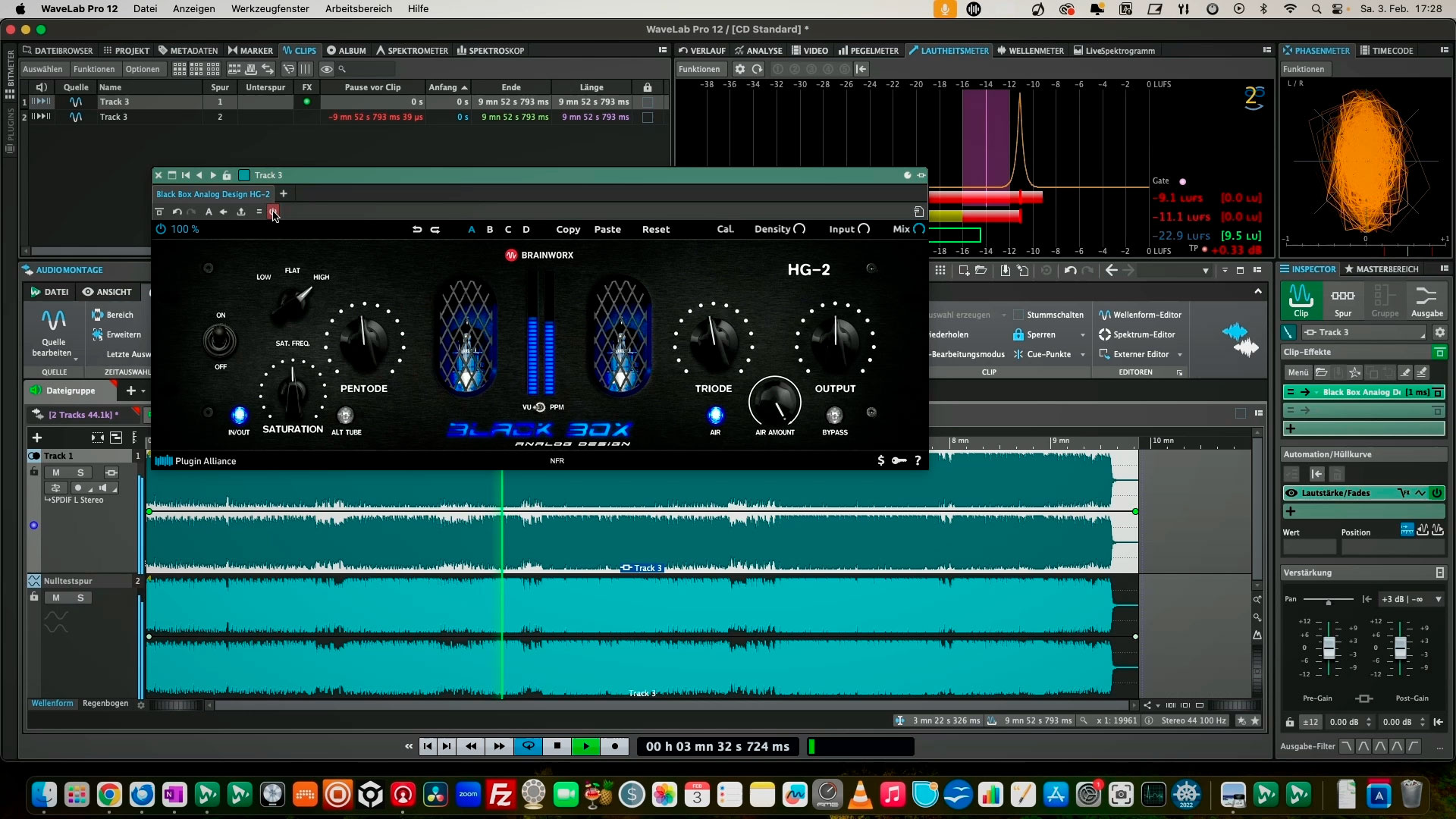This screenshot has height=819, width=1456.
Task: Open the Arbeitsbereich menu
Action: point(359,8)
